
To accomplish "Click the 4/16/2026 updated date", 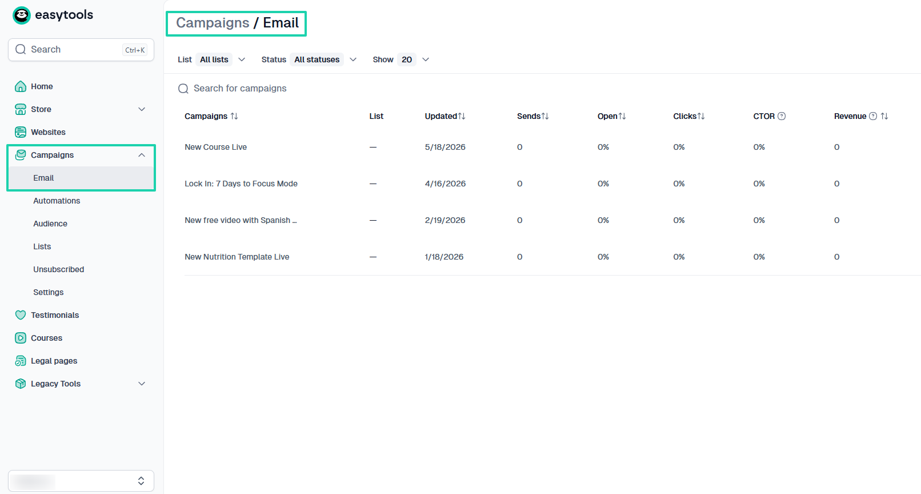I will (445, 184).
